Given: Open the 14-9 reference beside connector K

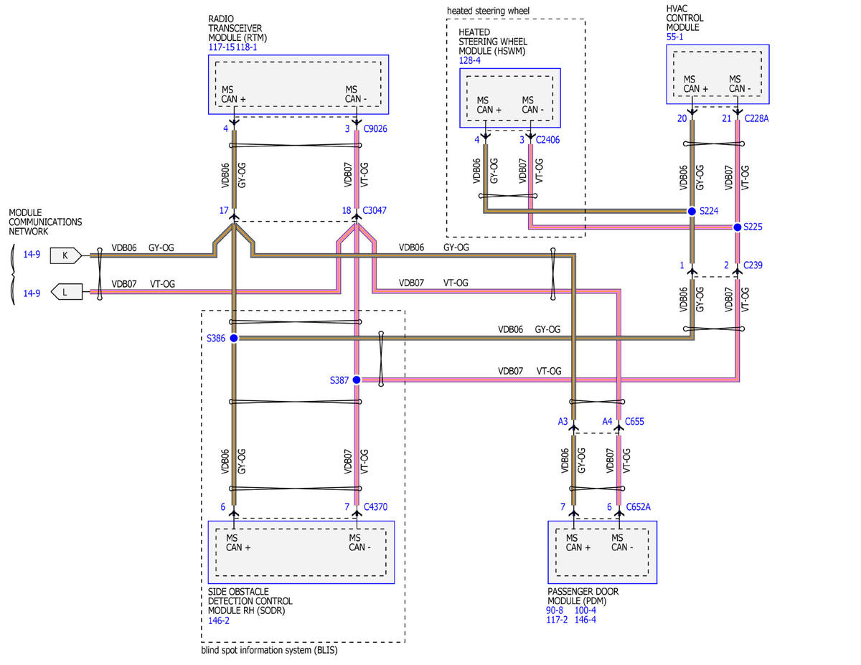Looking at the screenshot, I should click(x=32, y=255).
